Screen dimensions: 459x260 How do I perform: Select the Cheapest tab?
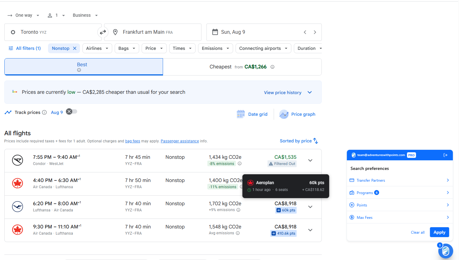pos(242,67)
